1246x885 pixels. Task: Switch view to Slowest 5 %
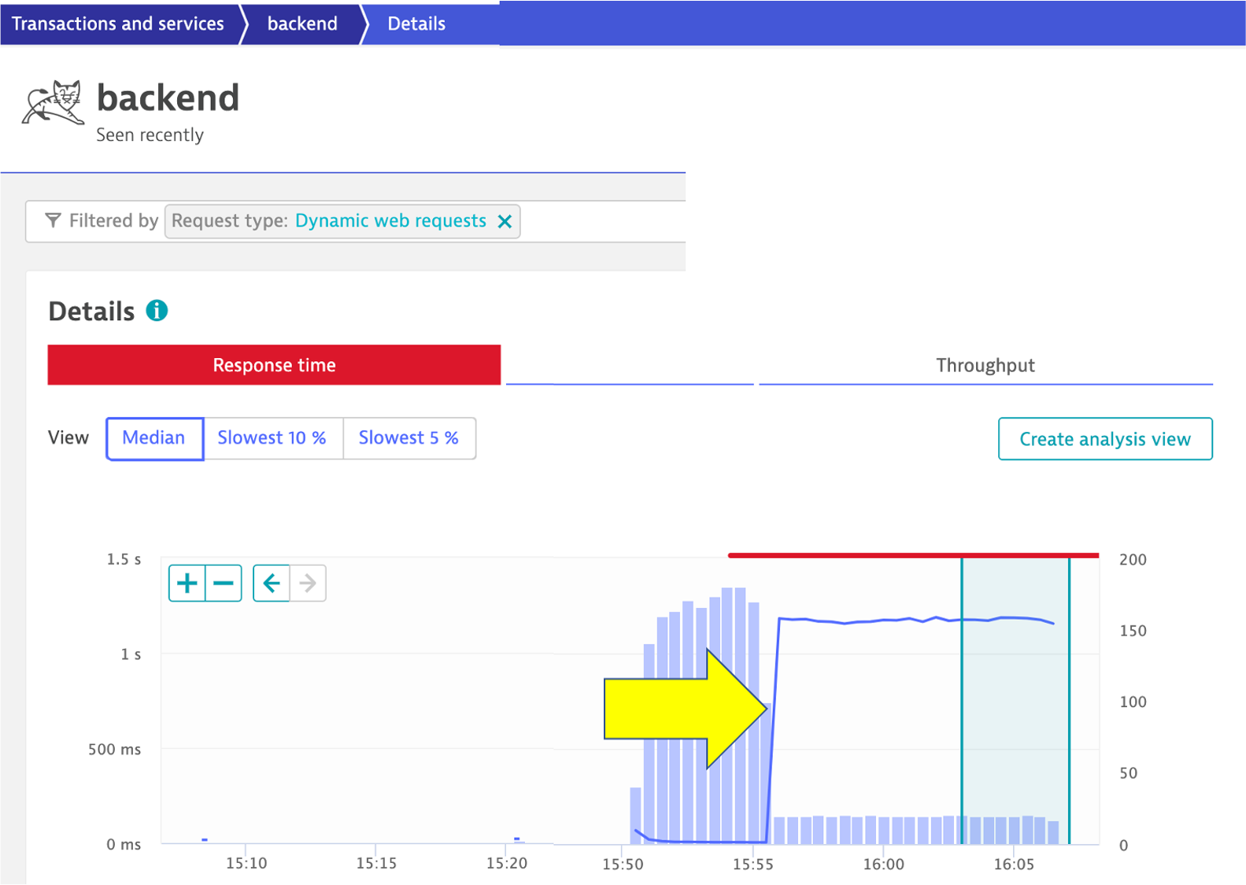point(409,438)
